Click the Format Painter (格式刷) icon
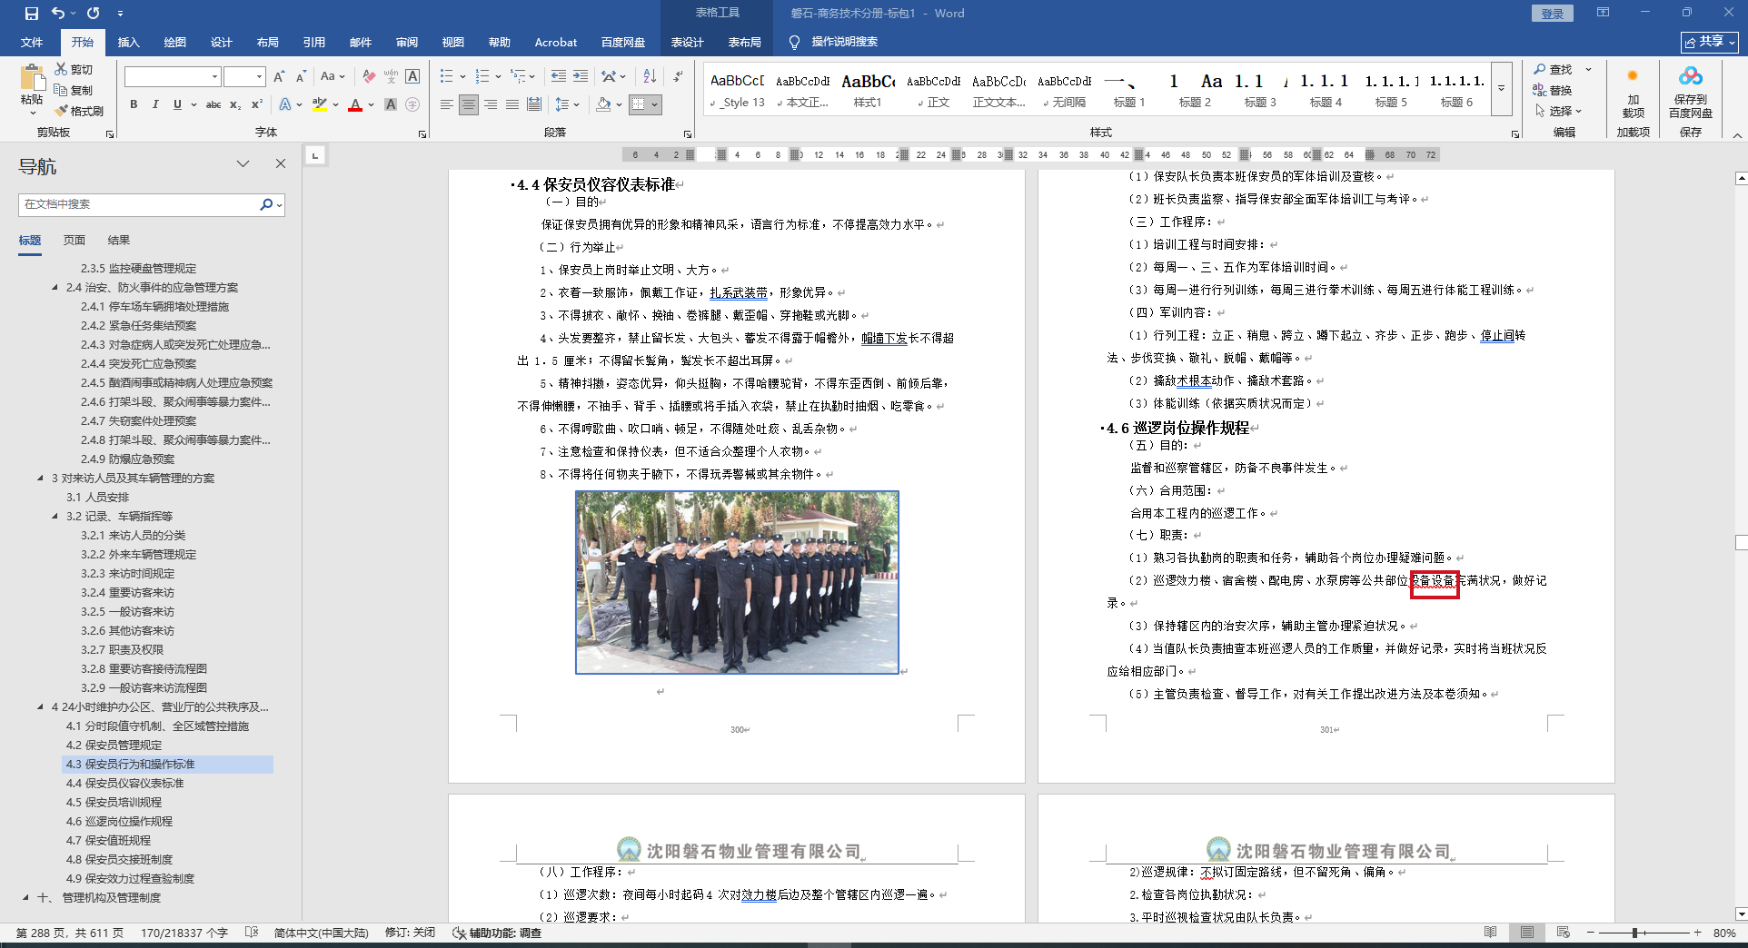Image resolution: width=1748 pixels, height=948 pixels. 62,111
